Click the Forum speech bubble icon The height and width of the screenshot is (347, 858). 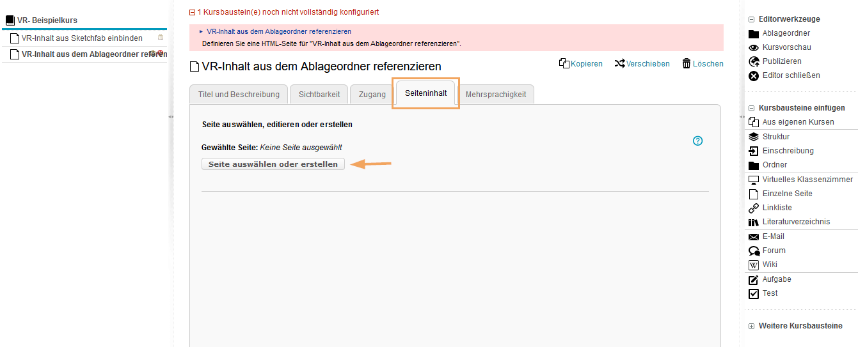coord(753,251)
